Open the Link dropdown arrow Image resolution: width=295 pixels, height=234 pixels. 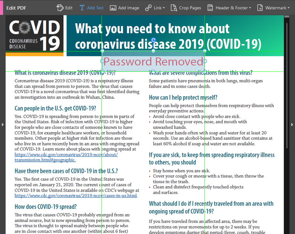[164, 8]
